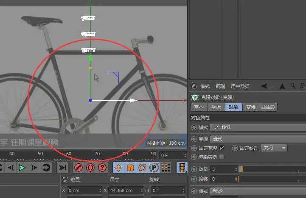Click the Attribute Manager grip icon
Image resolution: width=306 pixels, height=198 pixels.
[x=194, y=86]
